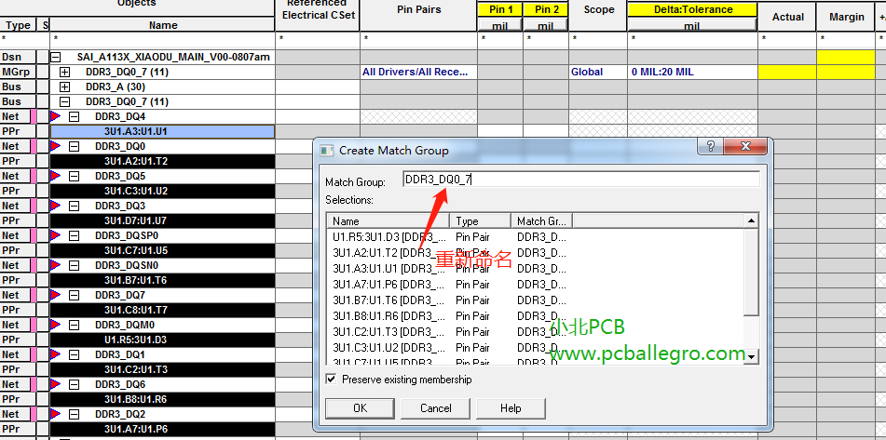
Task: Click the selections list scroll down arrow
Action: [752, 356]
